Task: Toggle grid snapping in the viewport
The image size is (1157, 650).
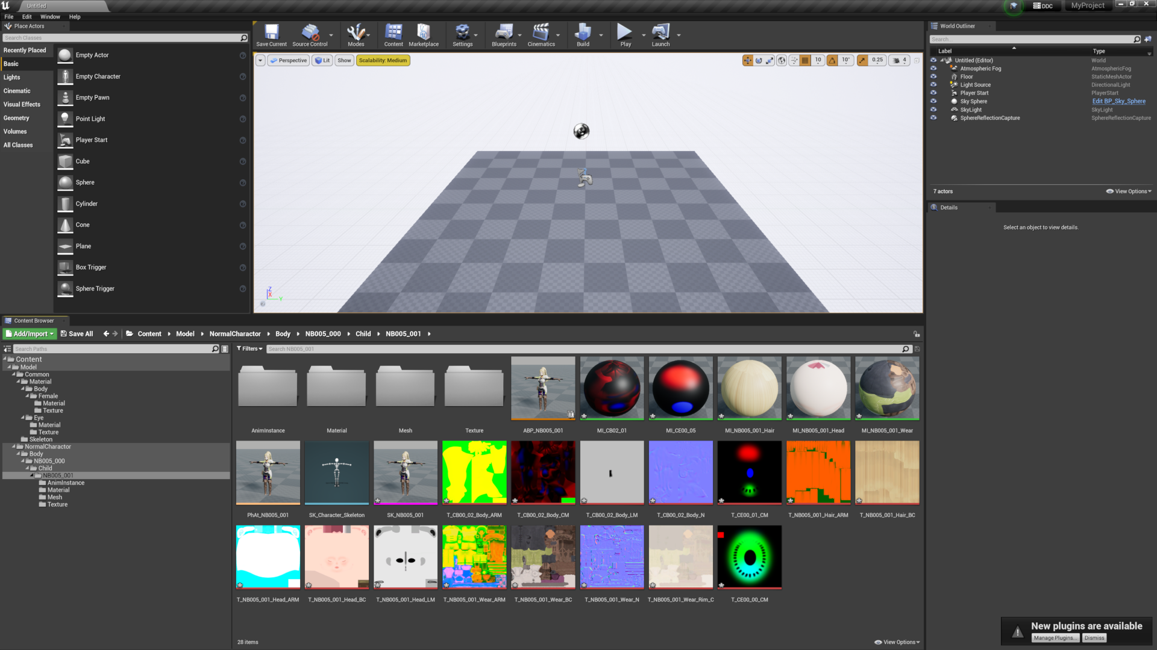Action: click(x=805, y=60)
